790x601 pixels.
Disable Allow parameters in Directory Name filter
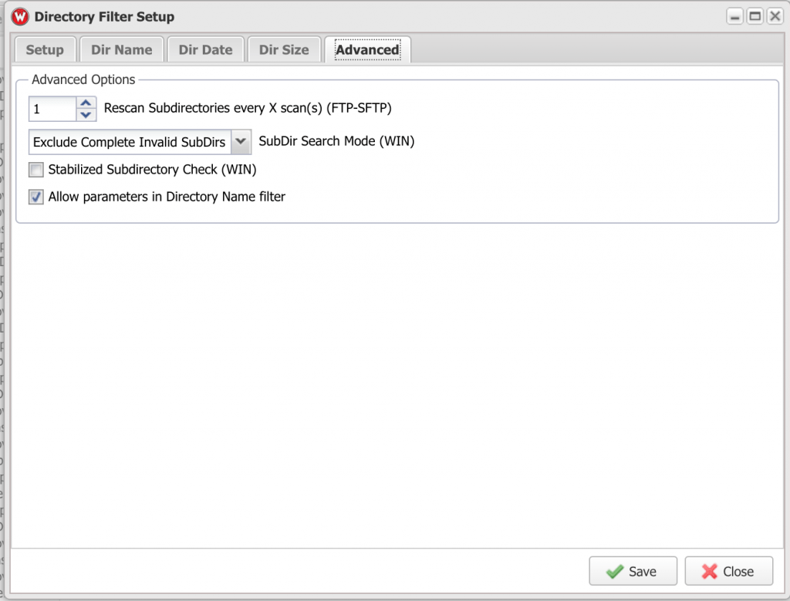[35, 197]
